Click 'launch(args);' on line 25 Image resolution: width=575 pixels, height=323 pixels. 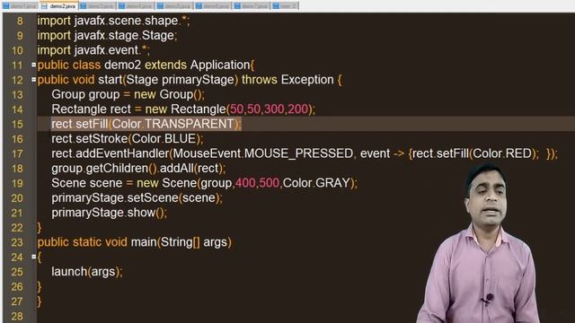tap(87, 272)
